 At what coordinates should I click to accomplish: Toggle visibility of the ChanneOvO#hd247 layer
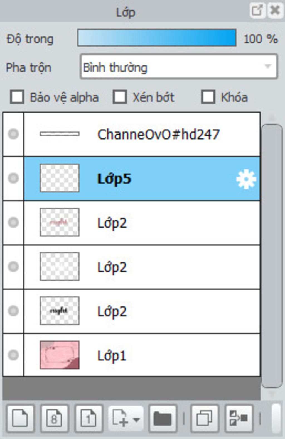13,134
